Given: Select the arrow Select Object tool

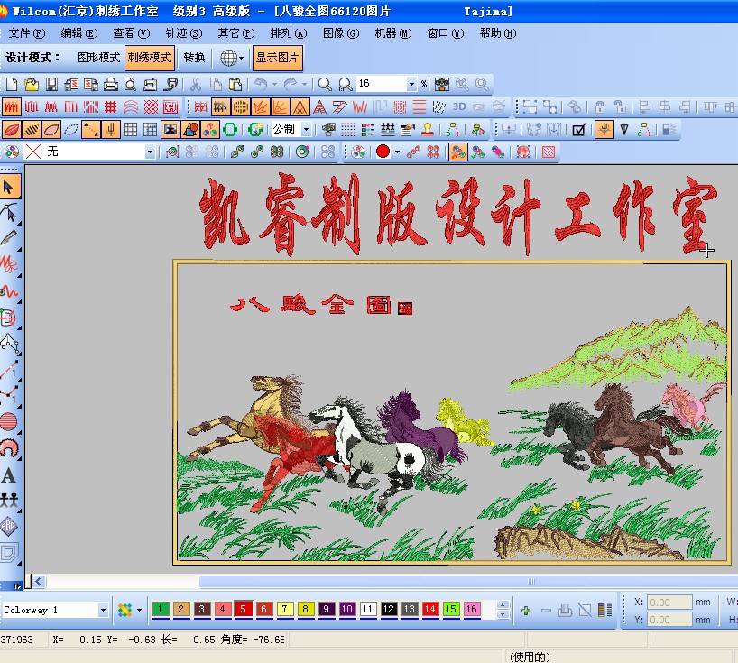Looking at the screenshot, I should tap(9, 187).
